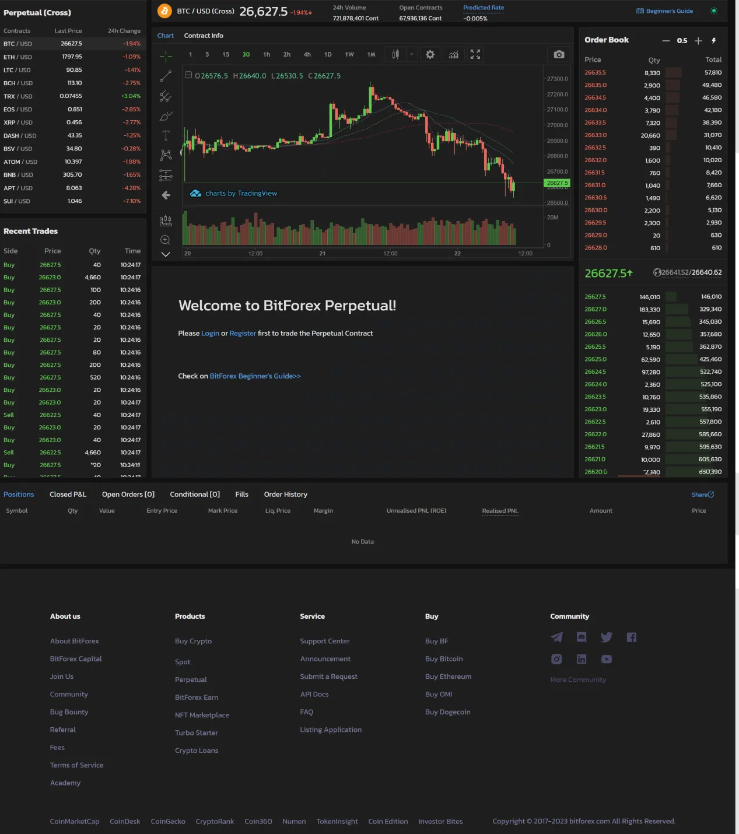
Task: Click the zoom in magnifier tool
Action: 166,240
